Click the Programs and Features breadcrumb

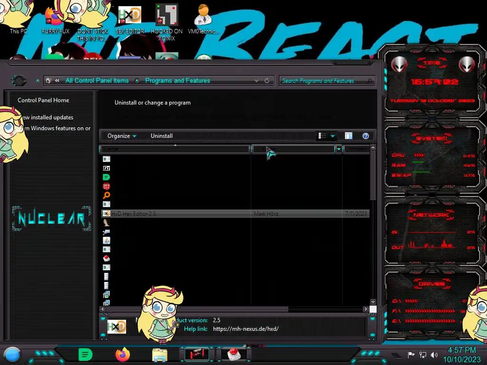click(178, 81)
